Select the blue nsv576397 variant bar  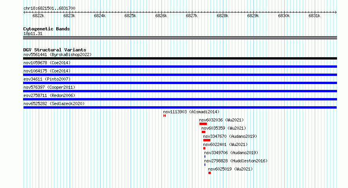point(180,91)
